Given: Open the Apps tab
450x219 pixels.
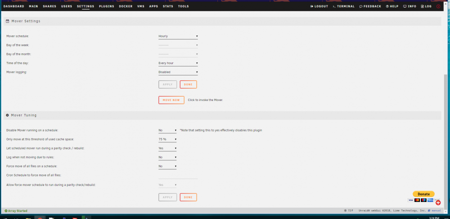Looking at the screenshot, I should point(153,6).
